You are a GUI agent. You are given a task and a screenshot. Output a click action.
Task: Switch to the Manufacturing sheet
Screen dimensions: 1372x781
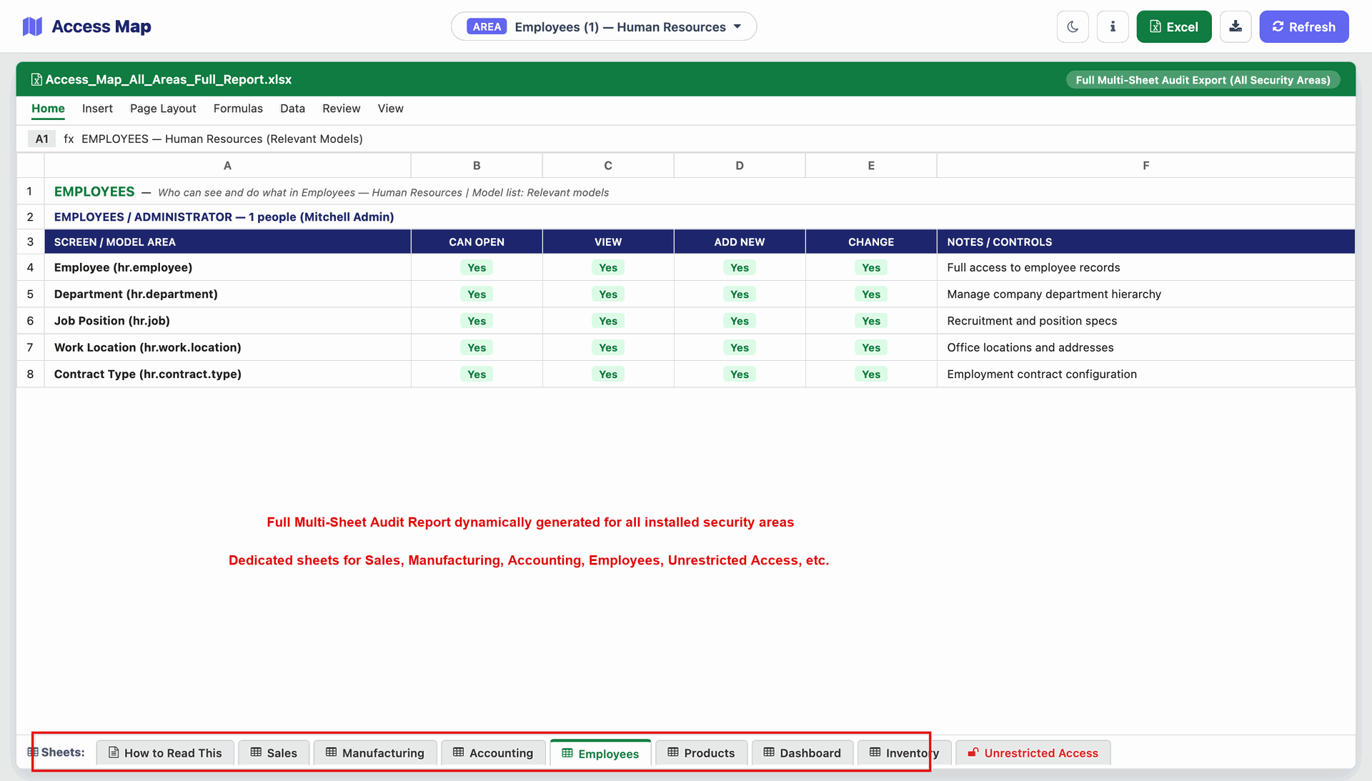click(375, 752)
